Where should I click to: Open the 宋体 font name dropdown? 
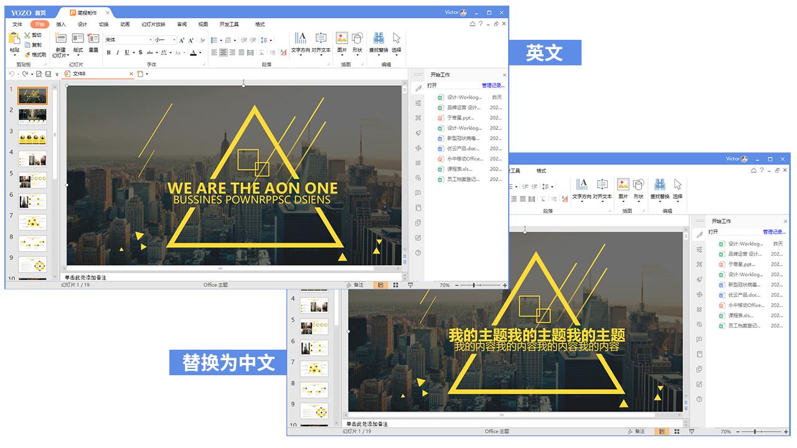pos(151,40)
